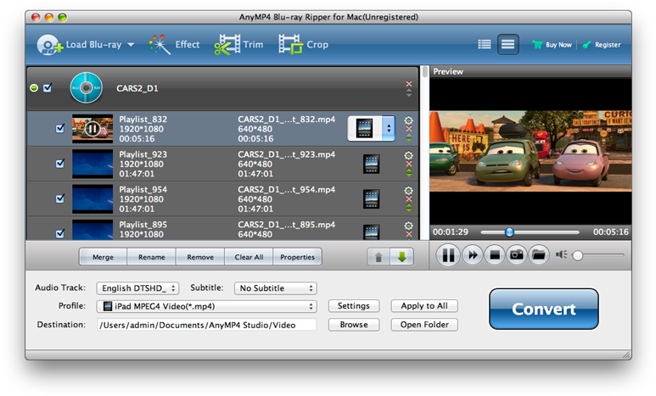Stop the preview playback

point(495,255)
